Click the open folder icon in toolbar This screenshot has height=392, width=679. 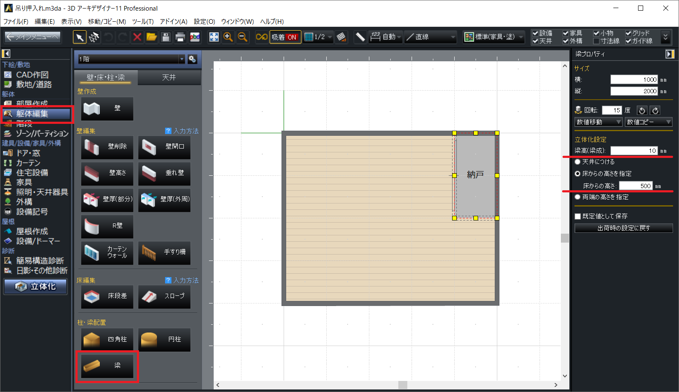(151, 37)
